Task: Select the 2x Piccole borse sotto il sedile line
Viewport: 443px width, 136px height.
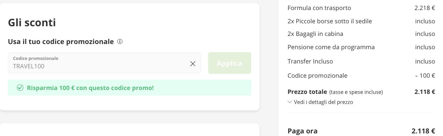Action: (x=330, y=21)
